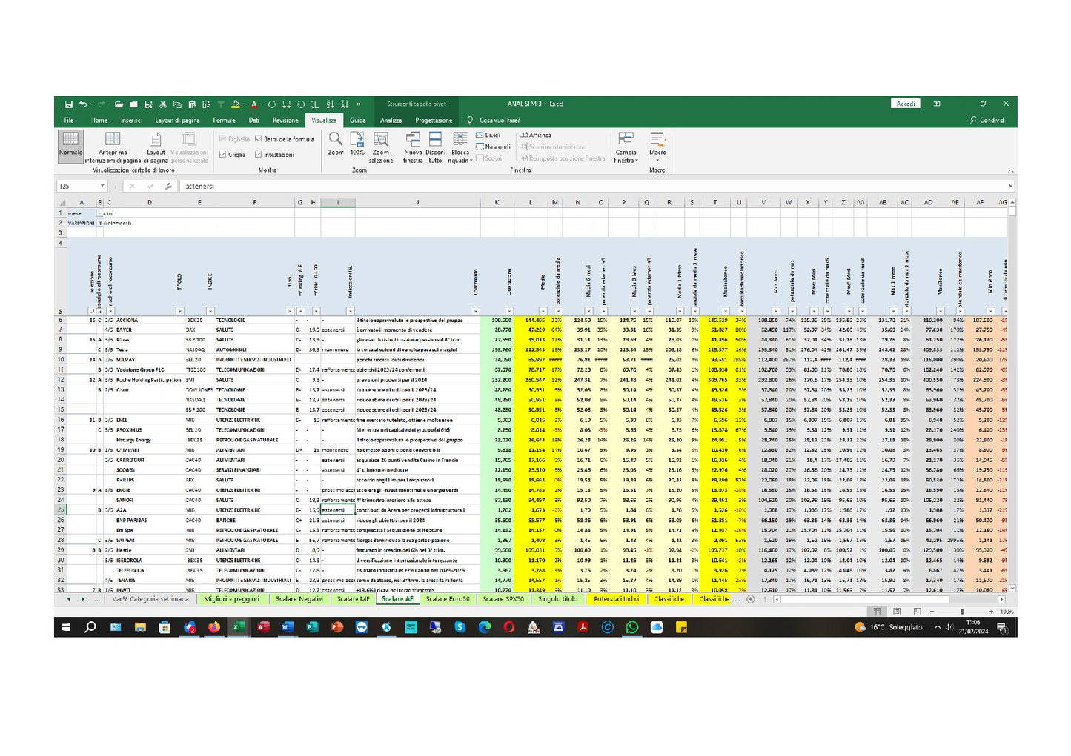This screenshot has width=1071, height=756.
Task: Select the cell containing CARREFOUR
Action: click(x=148, y=460)
